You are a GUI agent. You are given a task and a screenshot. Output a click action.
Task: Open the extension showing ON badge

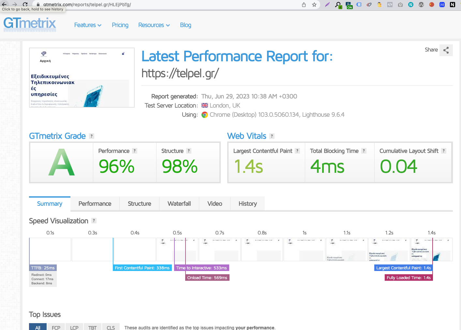click(x=349, y=5)
